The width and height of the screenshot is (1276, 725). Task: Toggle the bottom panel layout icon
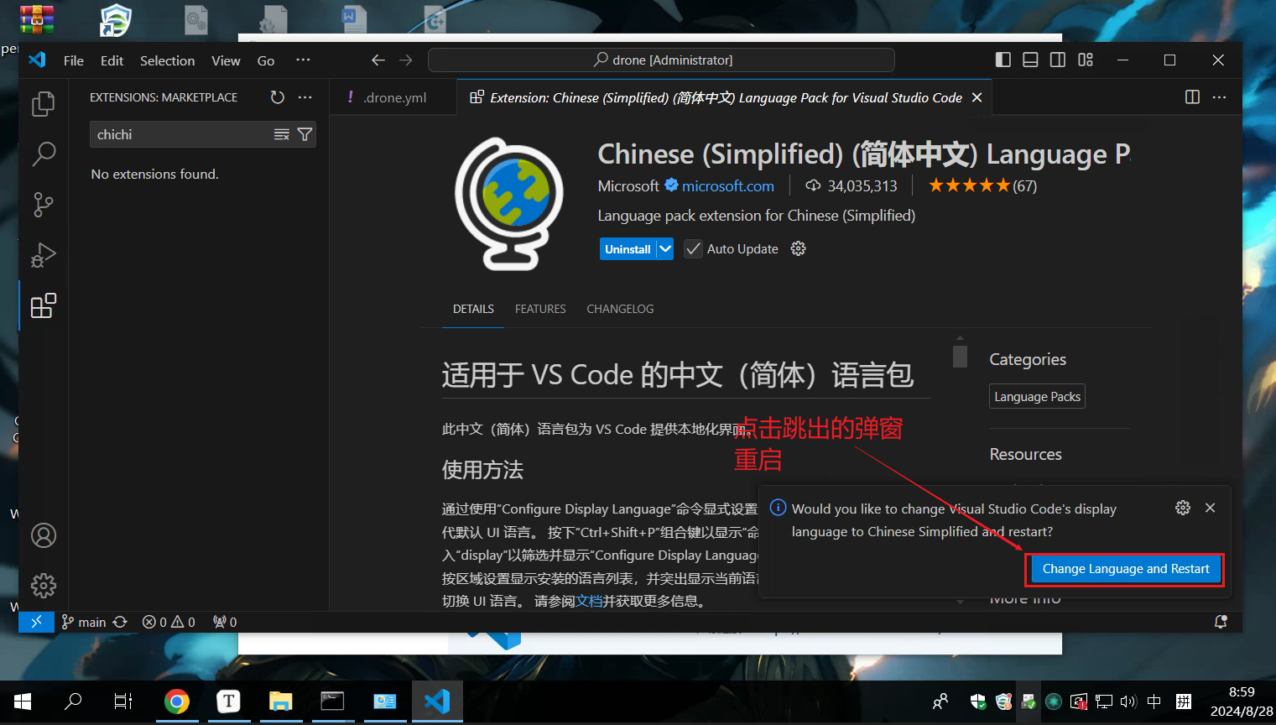(x=1030, y=60)
